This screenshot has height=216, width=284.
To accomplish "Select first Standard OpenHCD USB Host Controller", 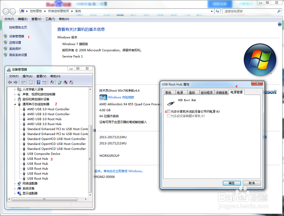I will click(57, 139).
